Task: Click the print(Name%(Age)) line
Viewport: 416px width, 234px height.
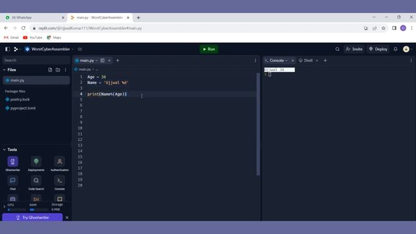Action: (107, 94)
